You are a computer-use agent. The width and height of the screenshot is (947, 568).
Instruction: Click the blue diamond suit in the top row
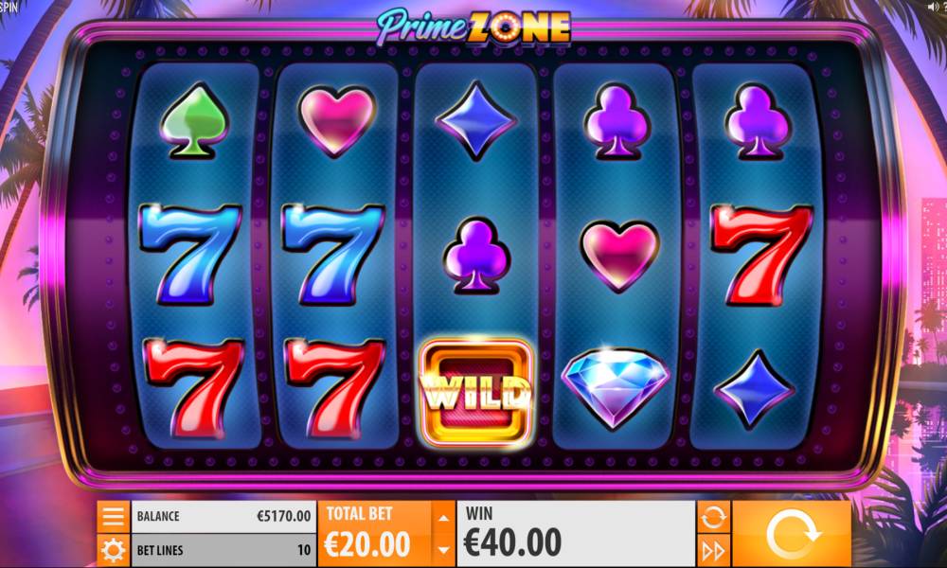pyautogui.click(x=476, y=121)
